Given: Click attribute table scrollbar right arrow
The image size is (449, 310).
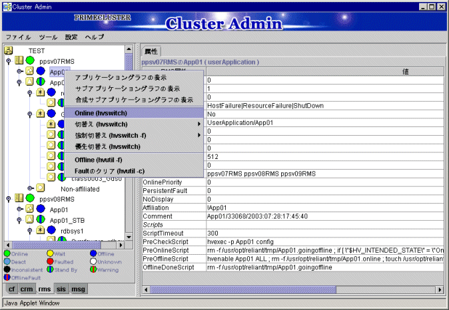Looking at the screenshot, I should (x=440, y=289).
